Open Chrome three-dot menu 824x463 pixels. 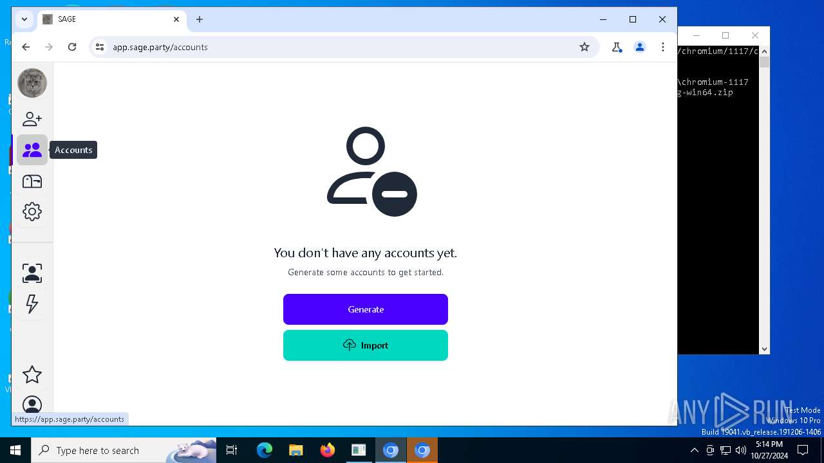click(x=663, y=47)
